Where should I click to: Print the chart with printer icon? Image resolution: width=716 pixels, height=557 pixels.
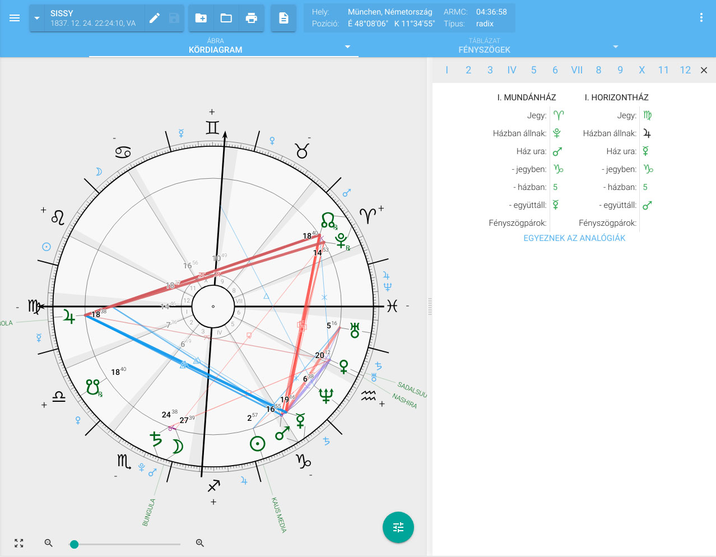point(252,18)
